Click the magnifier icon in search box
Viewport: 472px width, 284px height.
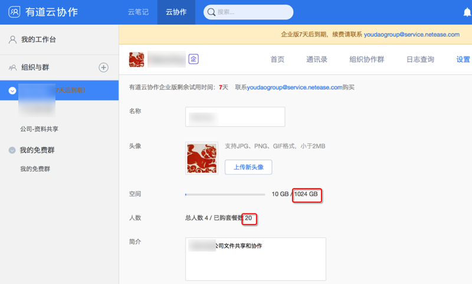211,12
